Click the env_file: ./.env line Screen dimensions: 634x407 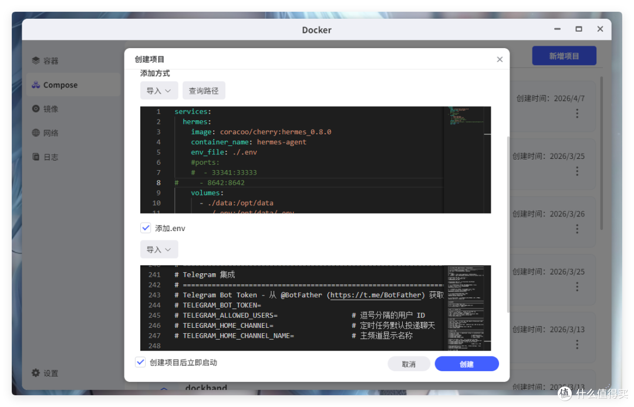pyautogui.click(x=224, y=152)
